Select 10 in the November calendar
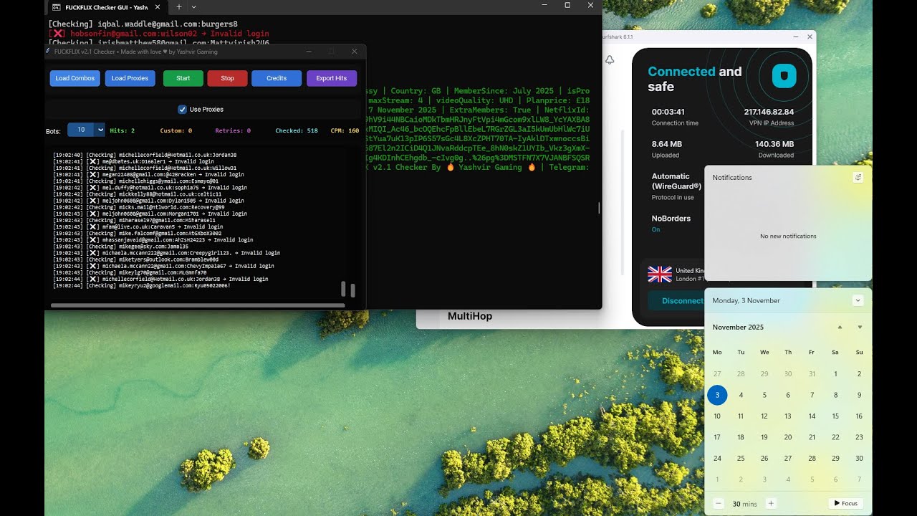Screen dimensions: 917x516 (717, 416)
